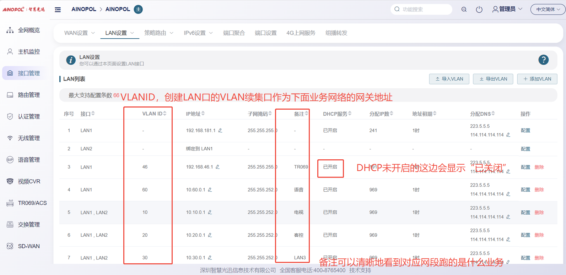The image size is (566, 275).
Task: Expand the WAN设置 dropdown tab
Action: pyautogui.click(x=79, y=33)
